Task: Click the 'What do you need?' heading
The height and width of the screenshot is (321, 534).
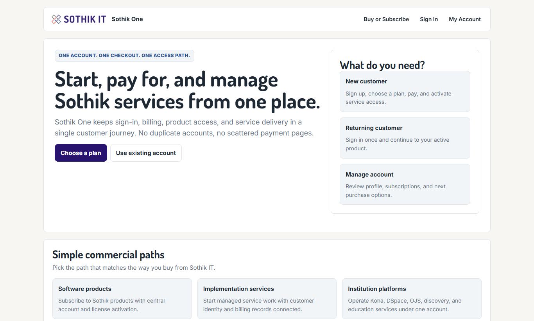Action: tap(382, 65)
